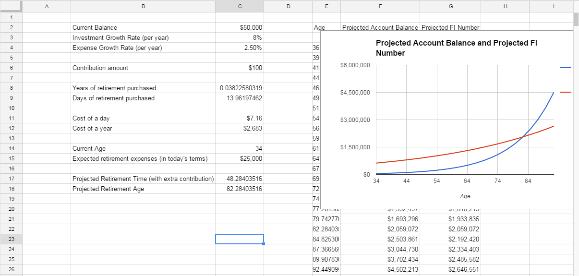Select the row 10 header
Screen dimensions: 579x276
(x=11, y=108)
